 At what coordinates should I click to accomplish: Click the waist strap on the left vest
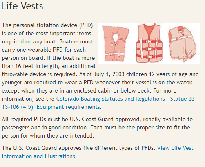[115, 54]
